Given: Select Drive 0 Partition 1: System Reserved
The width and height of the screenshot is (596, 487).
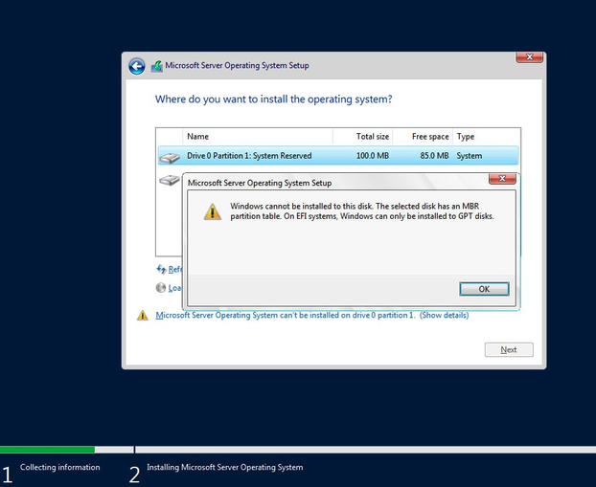Looking at the screenshot, I should [338, 156].
